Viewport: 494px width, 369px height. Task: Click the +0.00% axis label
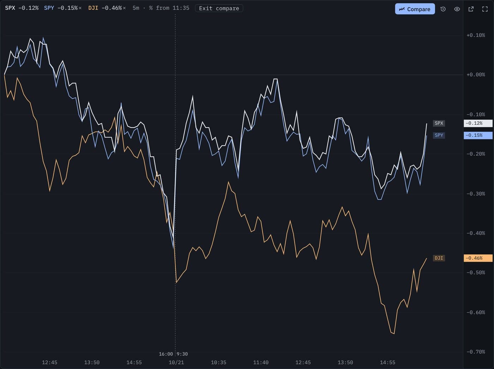pos(476,75)
